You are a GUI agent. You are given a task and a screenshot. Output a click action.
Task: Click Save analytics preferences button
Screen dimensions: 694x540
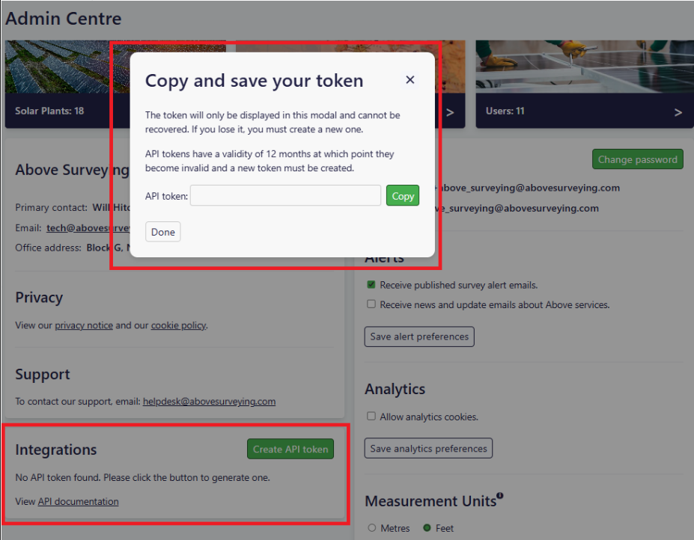428,449
